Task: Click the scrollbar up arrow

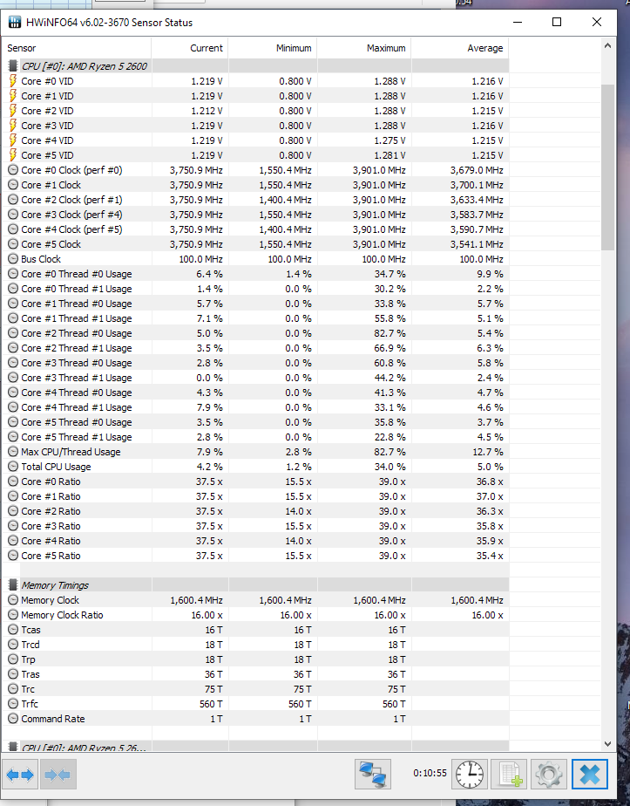Action: tap(608, 45)
